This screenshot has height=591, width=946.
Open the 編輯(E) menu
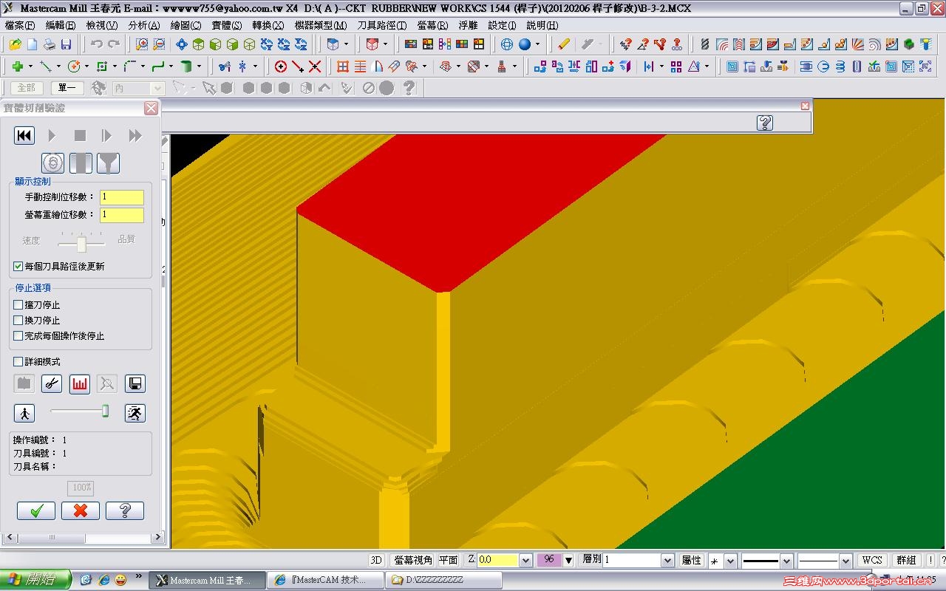coord(61,25)
